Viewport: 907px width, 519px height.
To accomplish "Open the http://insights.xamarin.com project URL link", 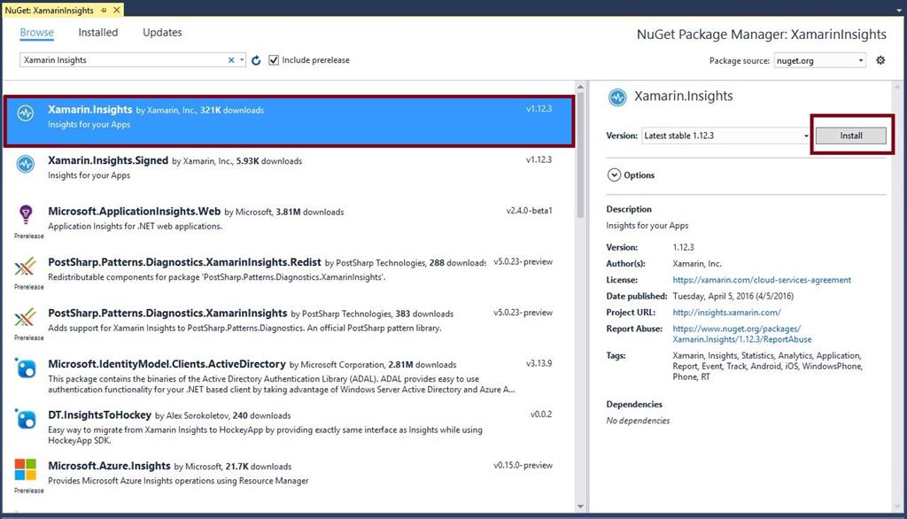I will click(725, 310).
